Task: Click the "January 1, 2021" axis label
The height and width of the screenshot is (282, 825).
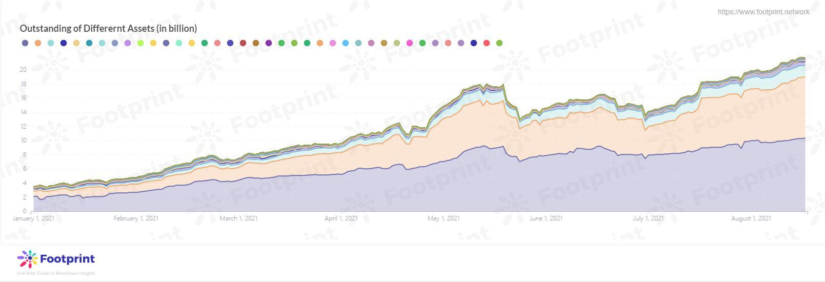Action: coord(34,218)
